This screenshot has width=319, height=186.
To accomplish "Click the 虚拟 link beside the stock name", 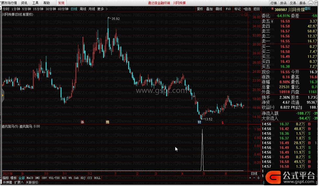I will click(307, 8).
